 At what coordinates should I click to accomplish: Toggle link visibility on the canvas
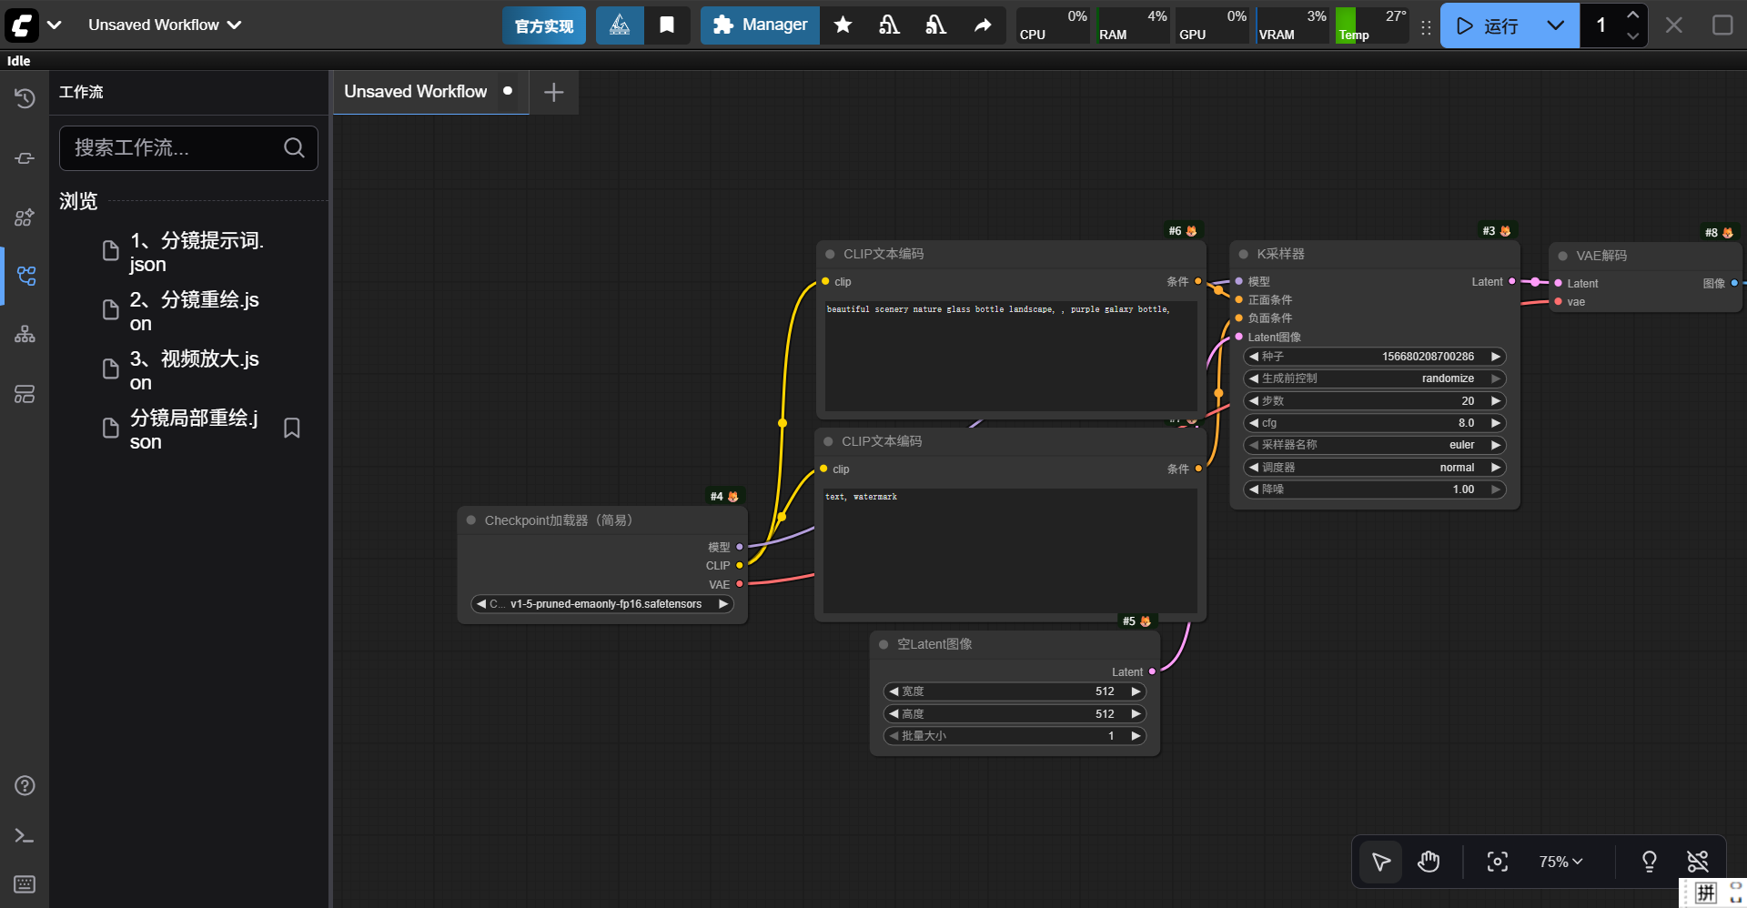[1697, 862]
